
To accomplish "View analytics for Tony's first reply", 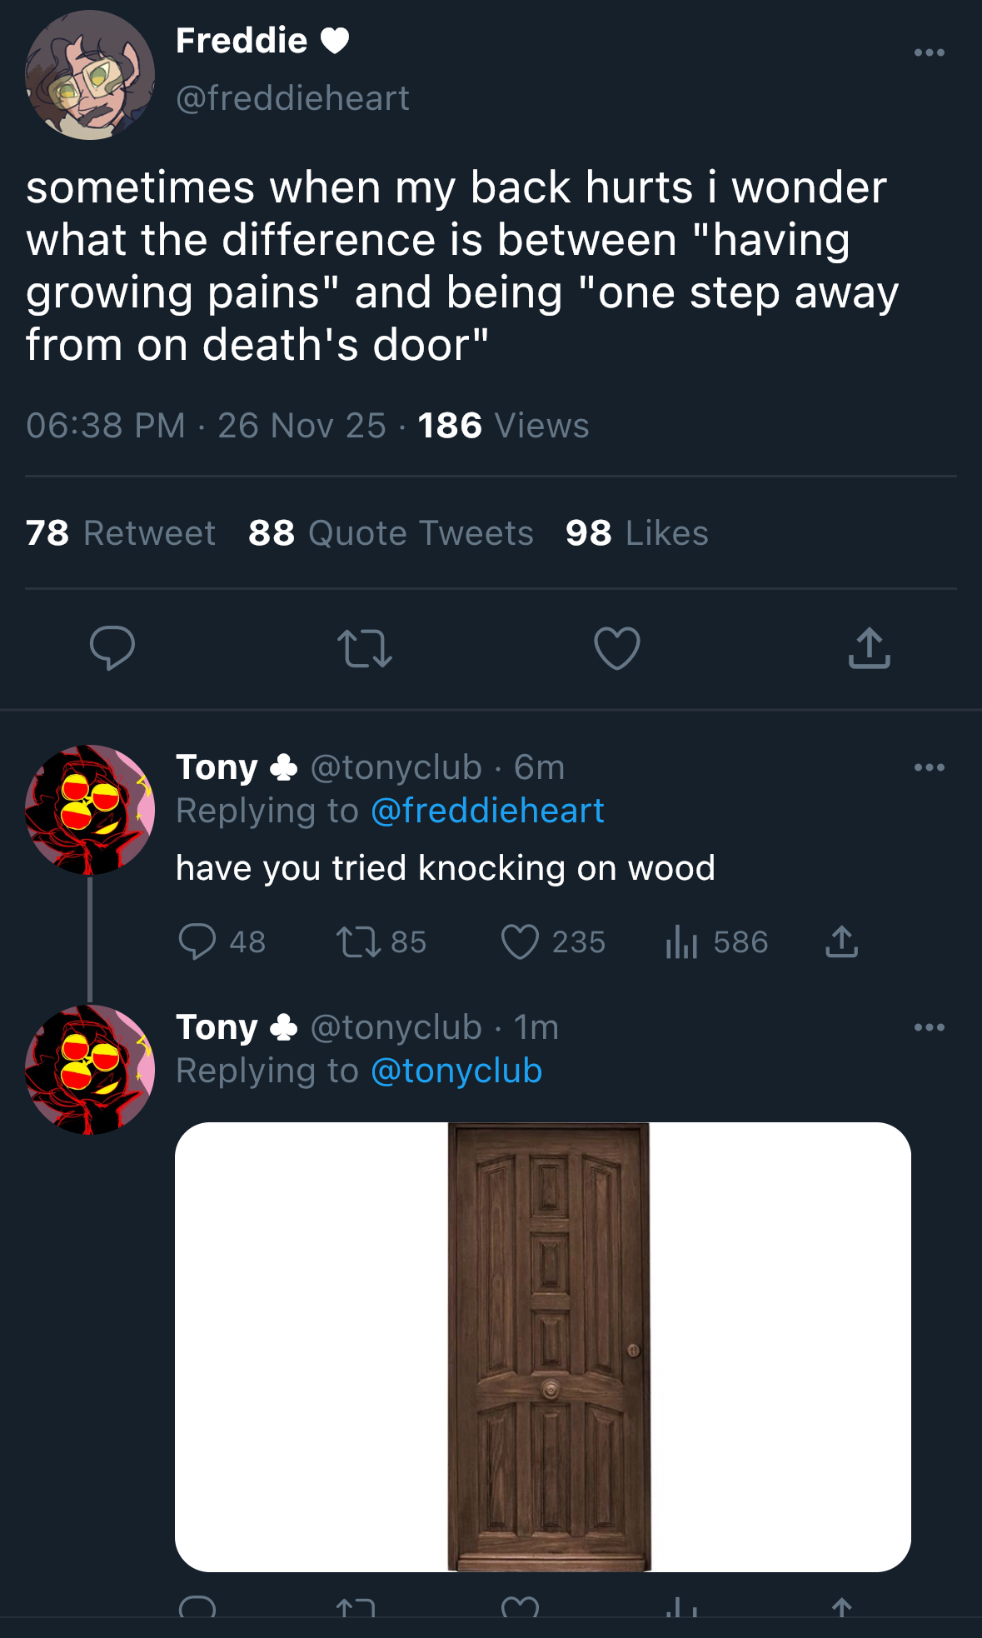I will coord(681,941).
